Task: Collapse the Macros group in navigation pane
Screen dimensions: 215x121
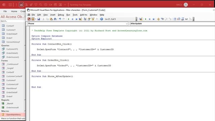Action: point(25,111)
